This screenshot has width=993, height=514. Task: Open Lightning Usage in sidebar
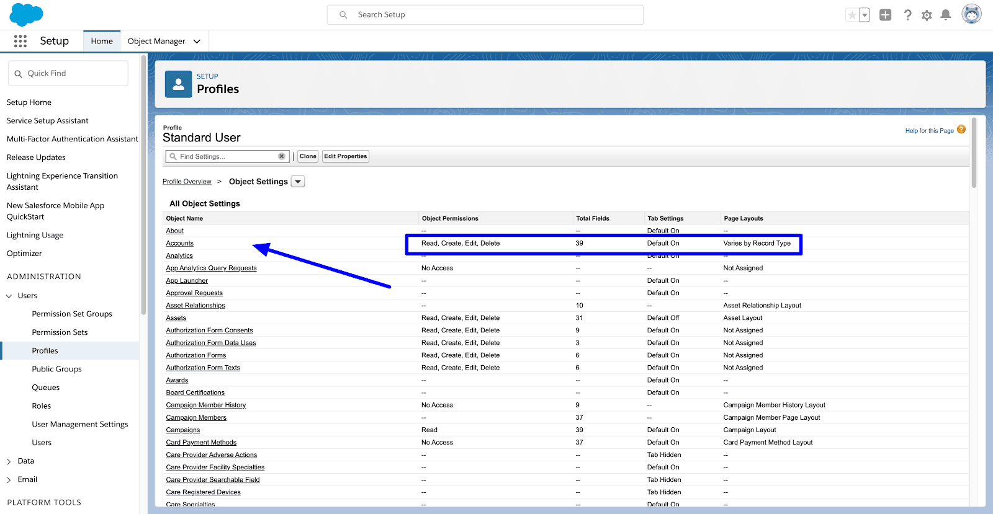point(35,235)
